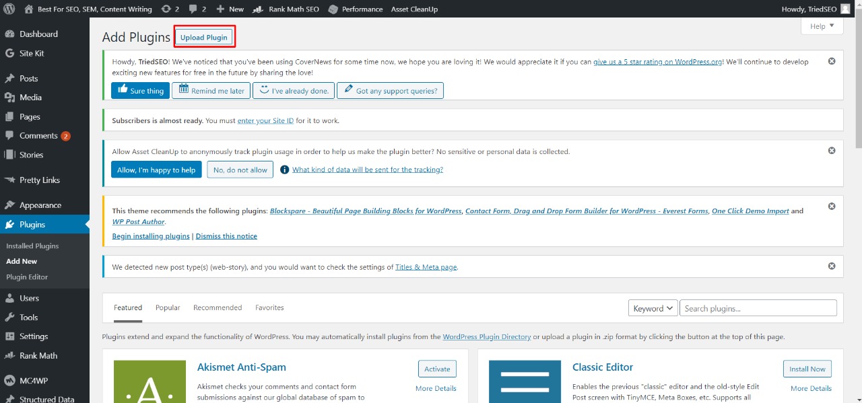Click the No, do not allow button

(x=240, y=170)
